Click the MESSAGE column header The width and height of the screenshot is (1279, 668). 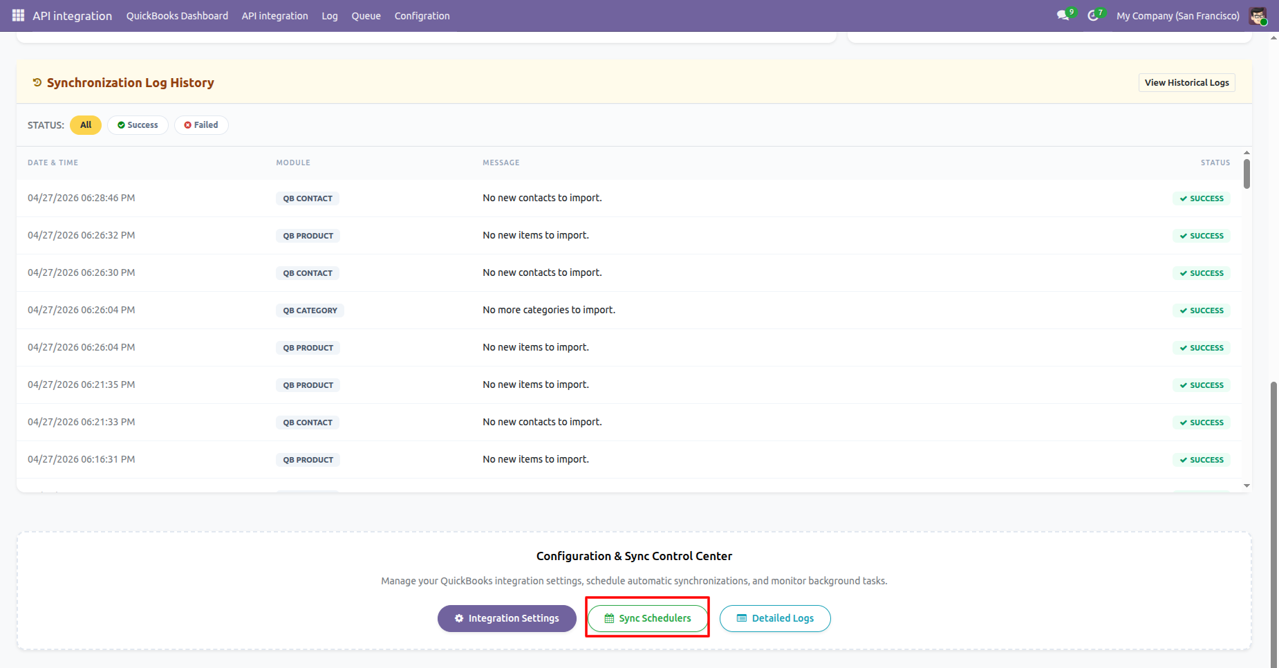pos(501,163)
